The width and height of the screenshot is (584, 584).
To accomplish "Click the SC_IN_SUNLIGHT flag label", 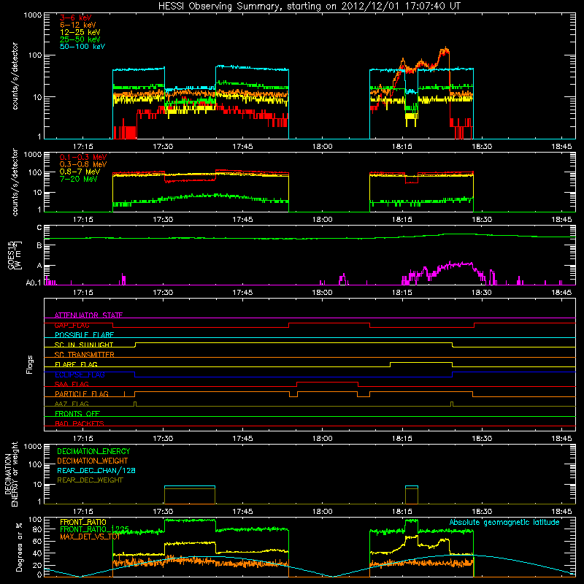I will (x=84, y=345).
